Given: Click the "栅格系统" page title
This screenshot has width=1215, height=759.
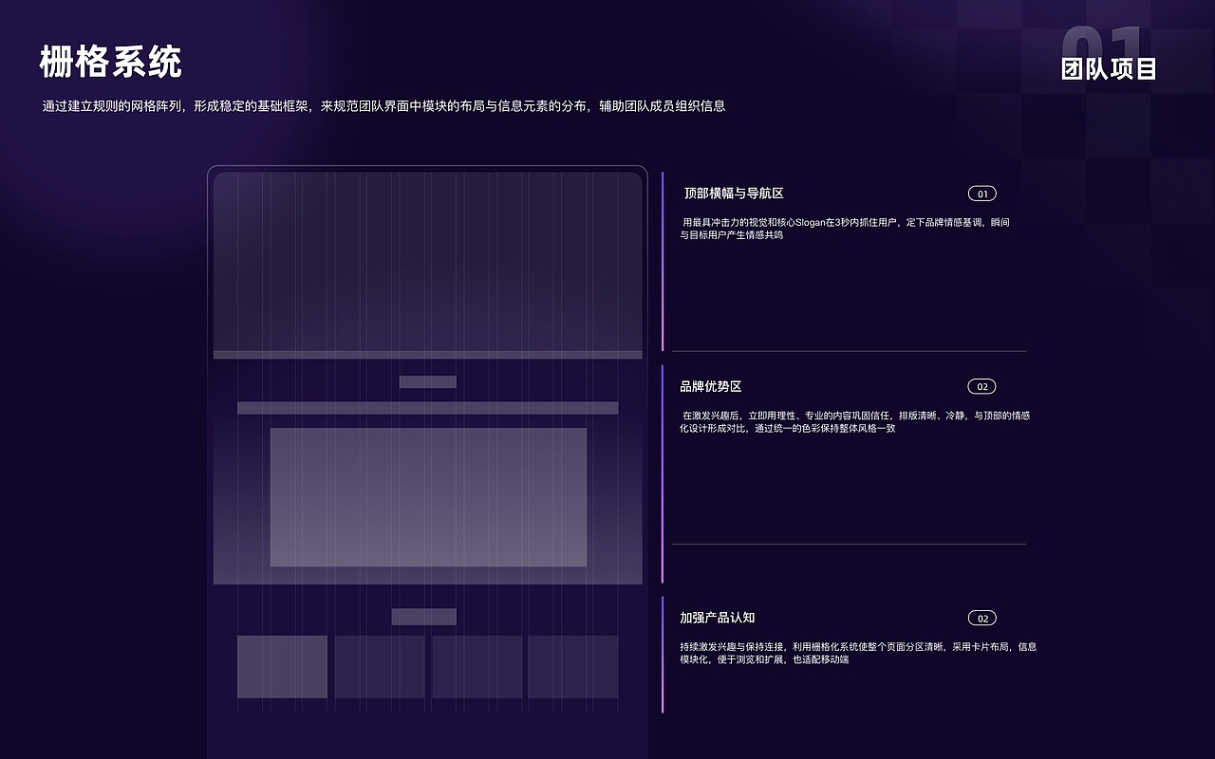Looking at the screenshot, I should coord(110,63).
